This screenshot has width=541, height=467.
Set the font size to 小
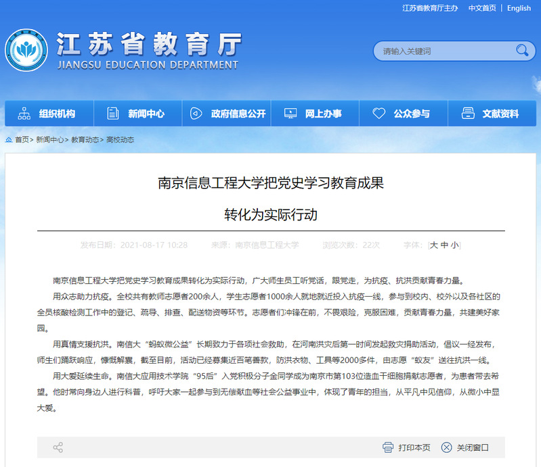(454, 245)
